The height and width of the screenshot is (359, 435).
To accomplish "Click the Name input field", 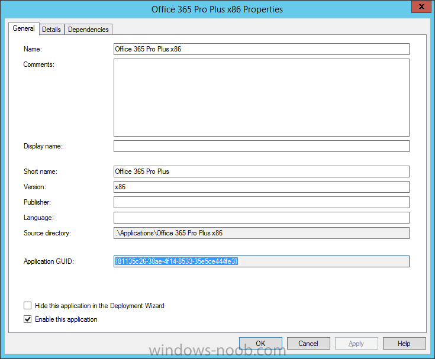I will tap(262, 49).
